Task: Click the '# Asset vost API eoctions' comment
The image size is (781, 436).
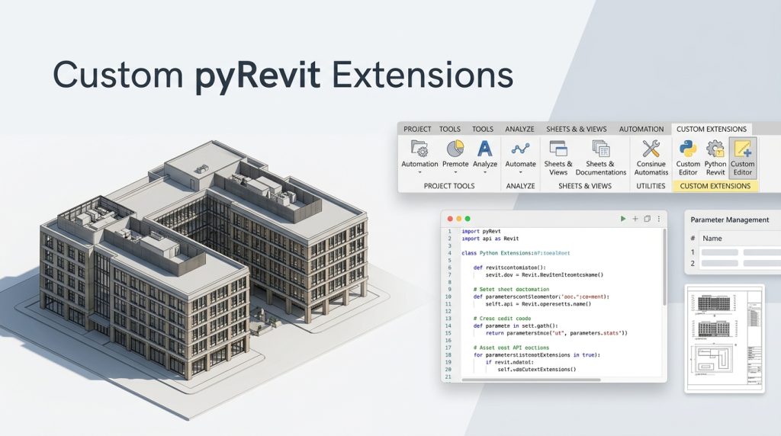Action: [x=511, y=348]
